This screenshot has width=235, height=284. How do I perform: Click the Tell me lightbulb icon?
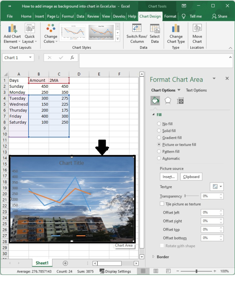coord(184,16)
